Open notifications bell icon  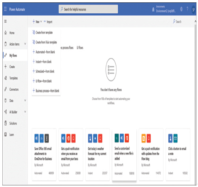[x=153, y=9]
